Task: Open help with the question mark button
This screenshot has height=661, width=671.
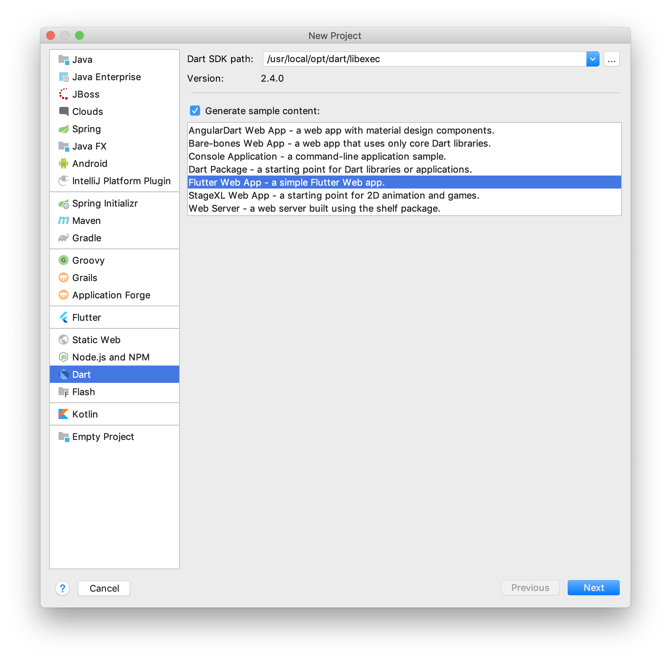Action: (62, 588)
